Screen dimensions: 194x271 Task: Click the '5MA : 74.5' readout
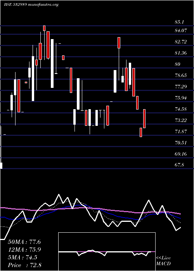23,257
